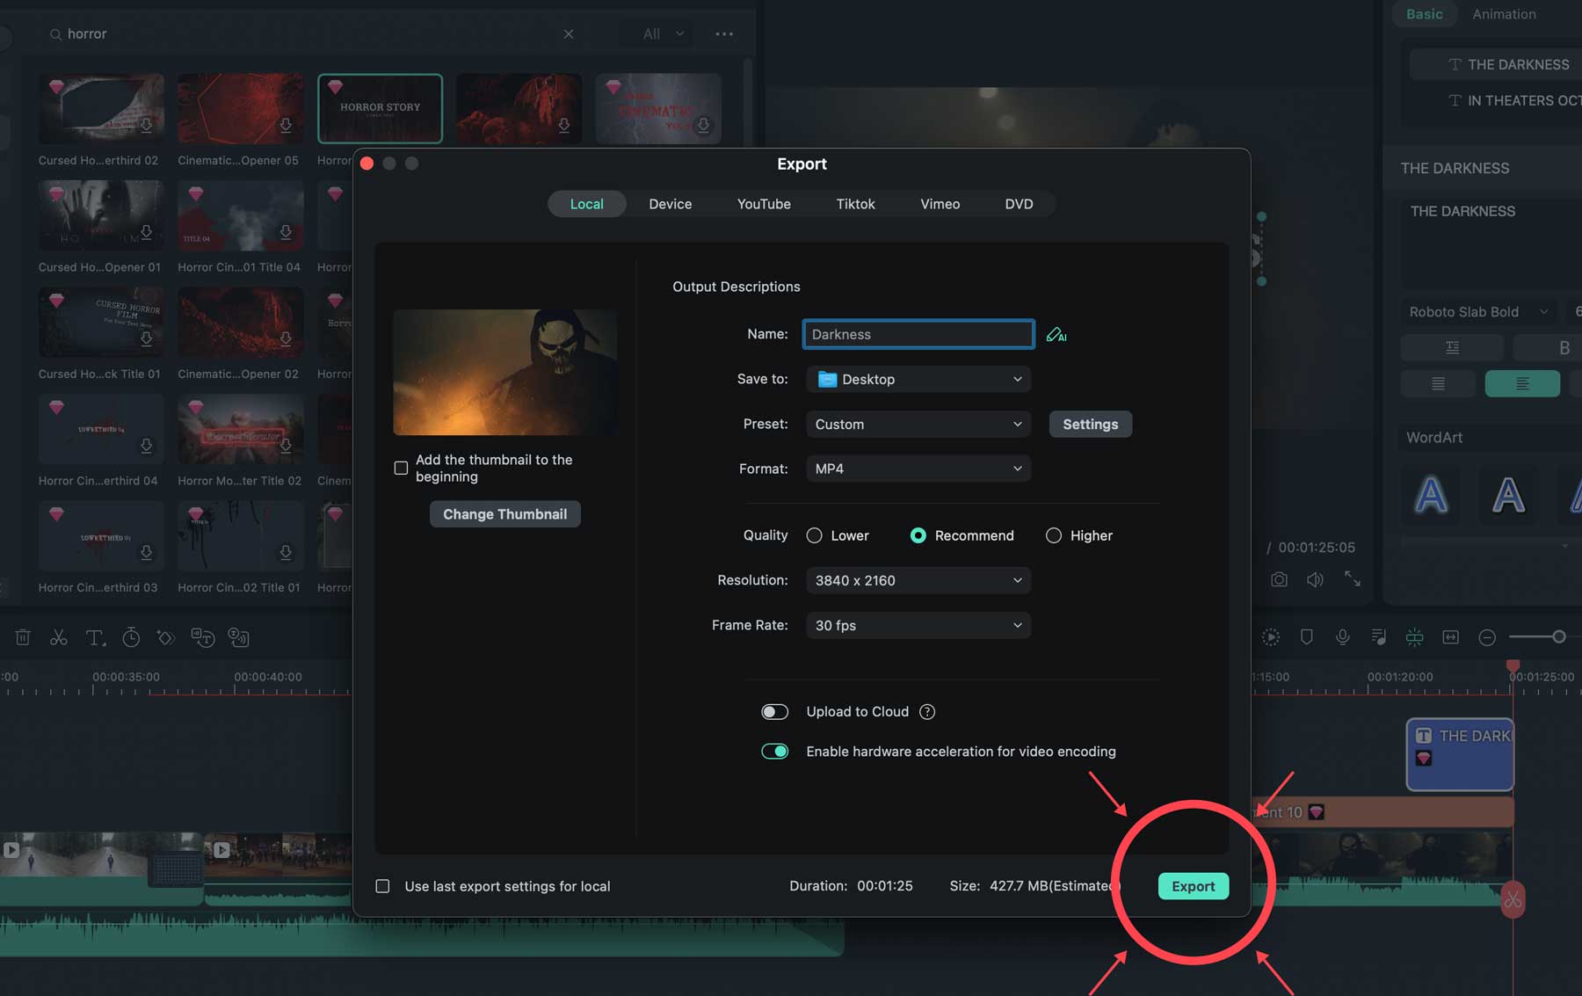Click the delete clip trash icon
The image size is (1582, 996).
[23, 637]
